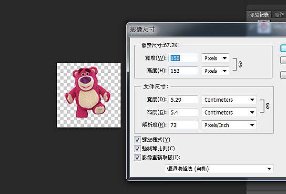Open the 環迴增值法 (自動) resampling dropdown
This screenshot has height=194, width=286.
coord(219,169)
